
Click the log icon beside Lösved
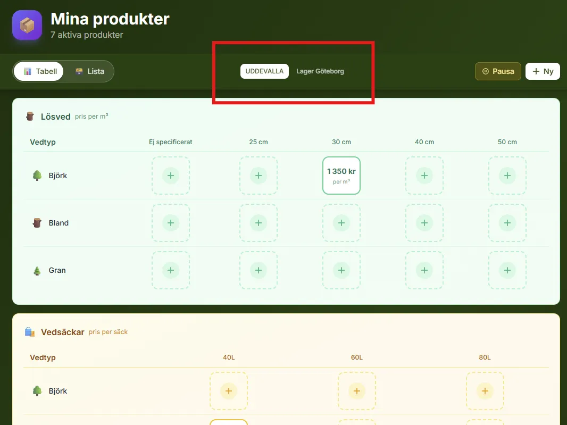pos(30,116)
